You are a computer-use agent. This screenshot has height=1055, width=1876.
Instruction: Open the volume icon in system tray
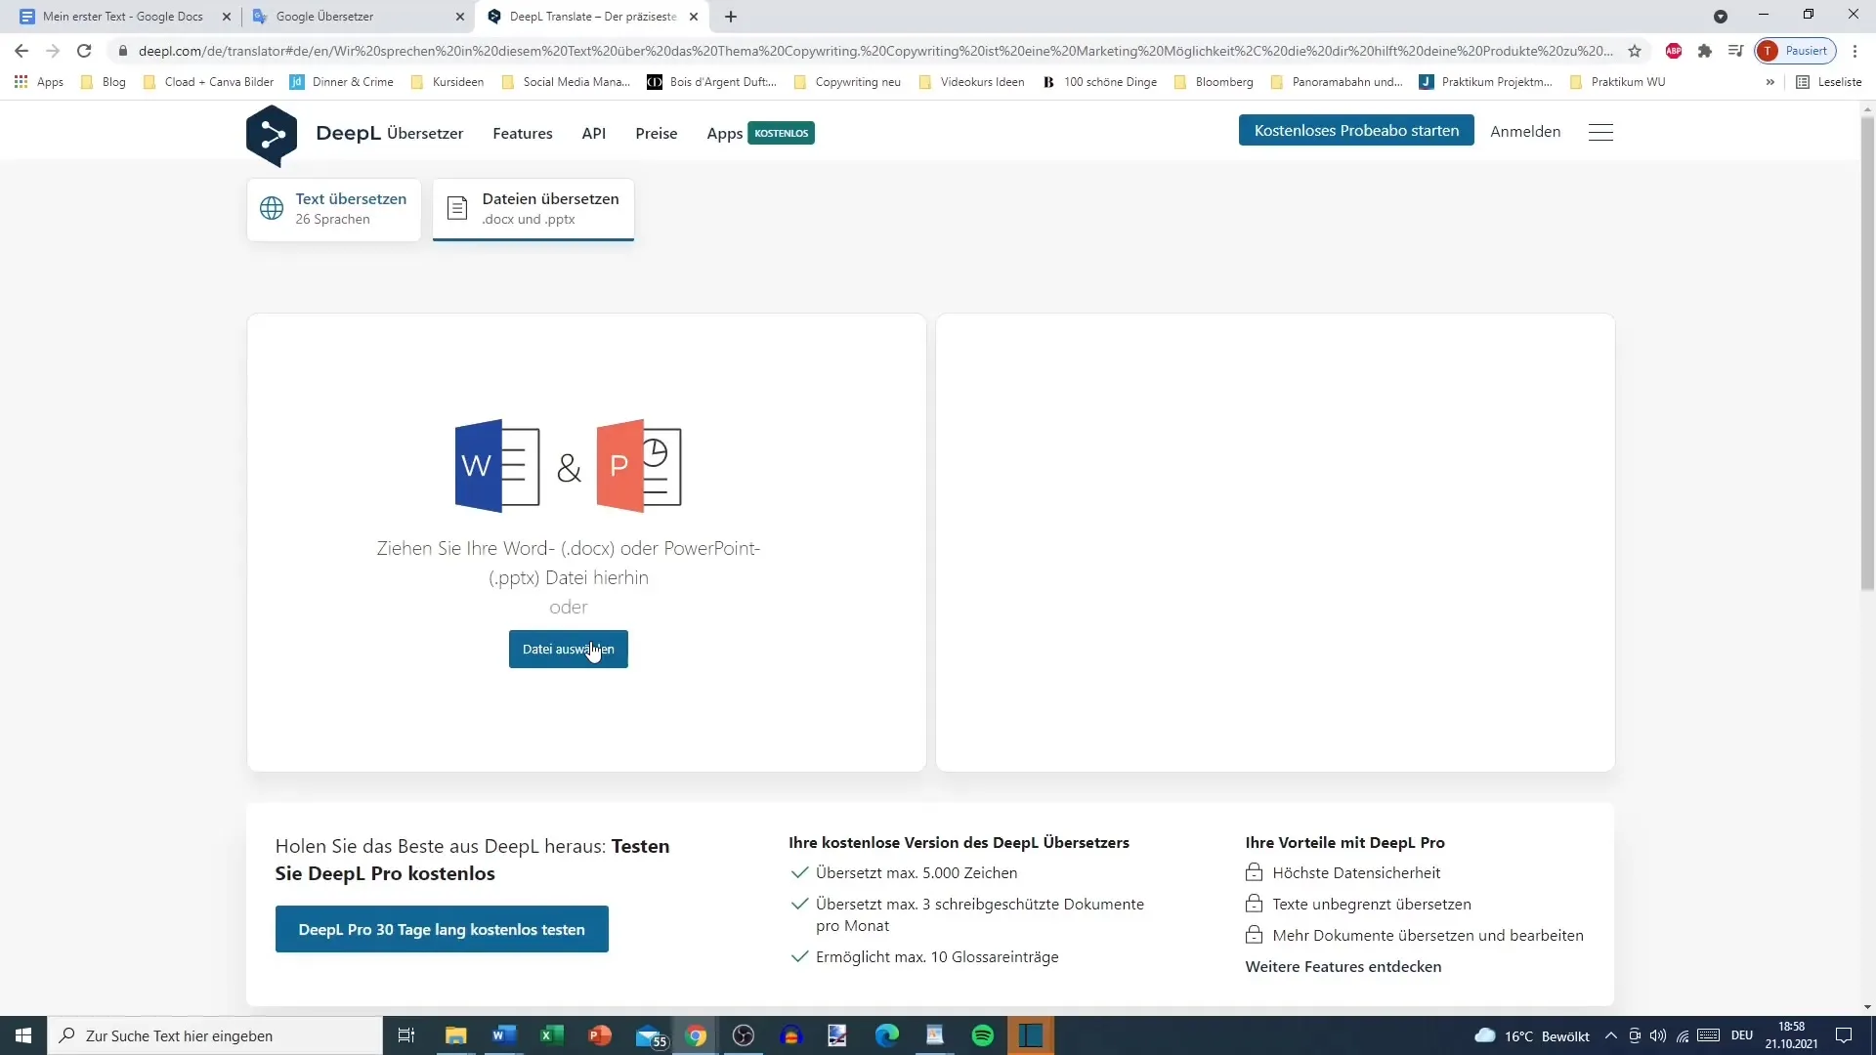[1658, 1035]
